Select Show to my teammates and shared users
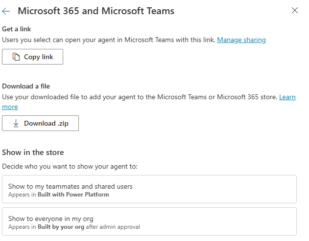Screen dimensions: 309x241 149,189
